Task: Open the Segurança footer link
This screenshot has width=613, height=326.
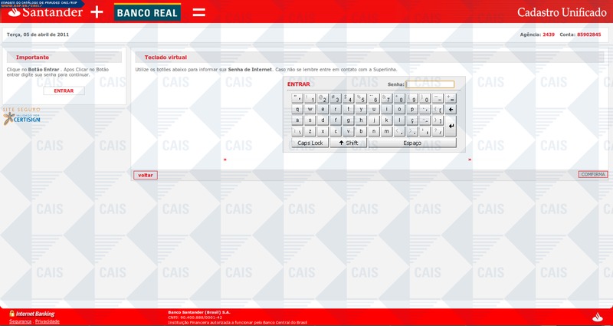Action: click(x=20, y=321)
